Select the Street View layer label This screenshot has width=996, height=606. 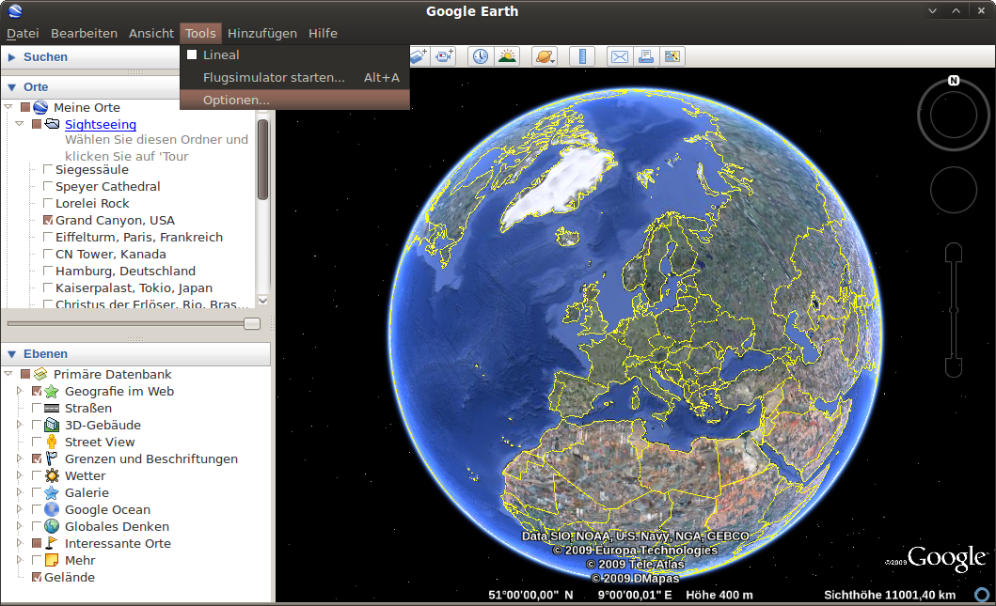[x=100, y=443]
